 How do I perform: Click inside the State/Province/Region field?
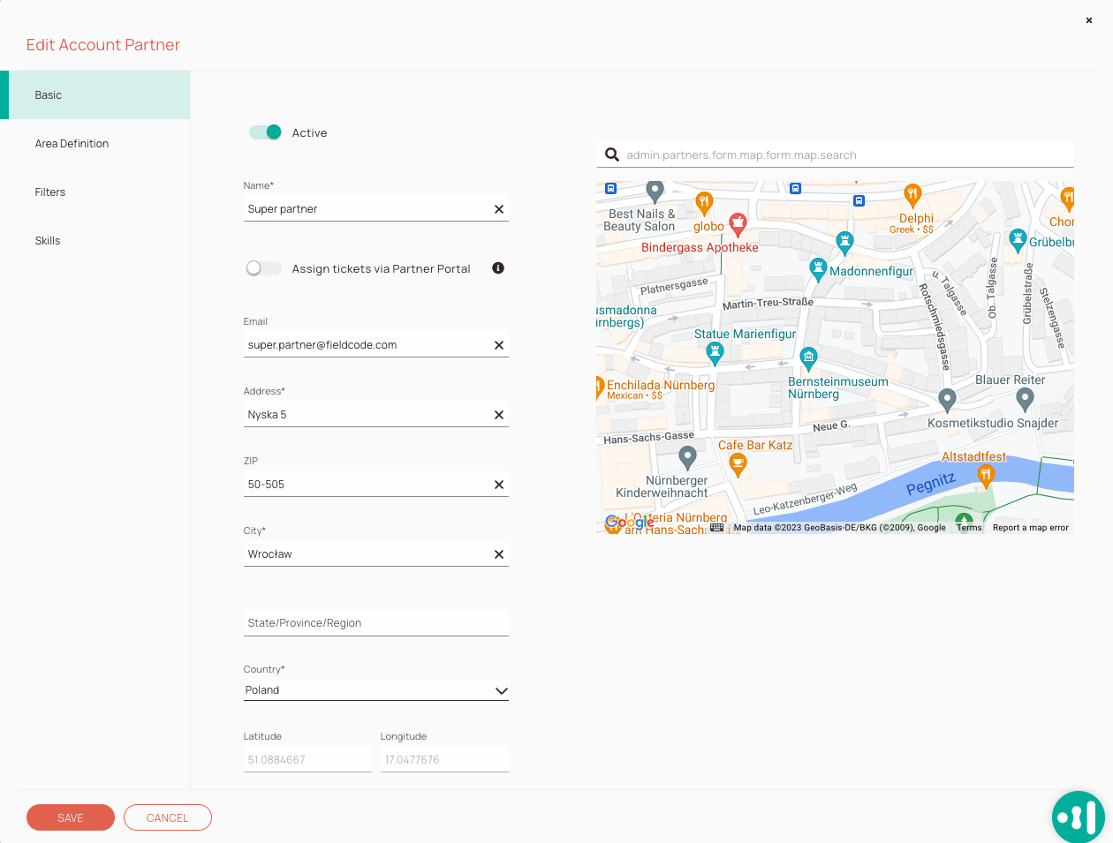click(375, 622)
